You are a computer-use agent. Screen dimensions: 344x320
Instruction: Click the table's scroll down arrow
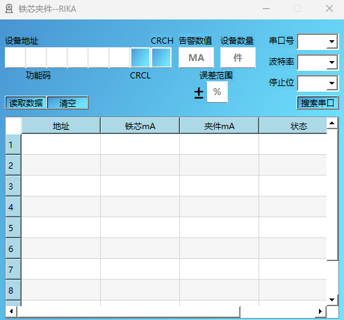(332, 300)
